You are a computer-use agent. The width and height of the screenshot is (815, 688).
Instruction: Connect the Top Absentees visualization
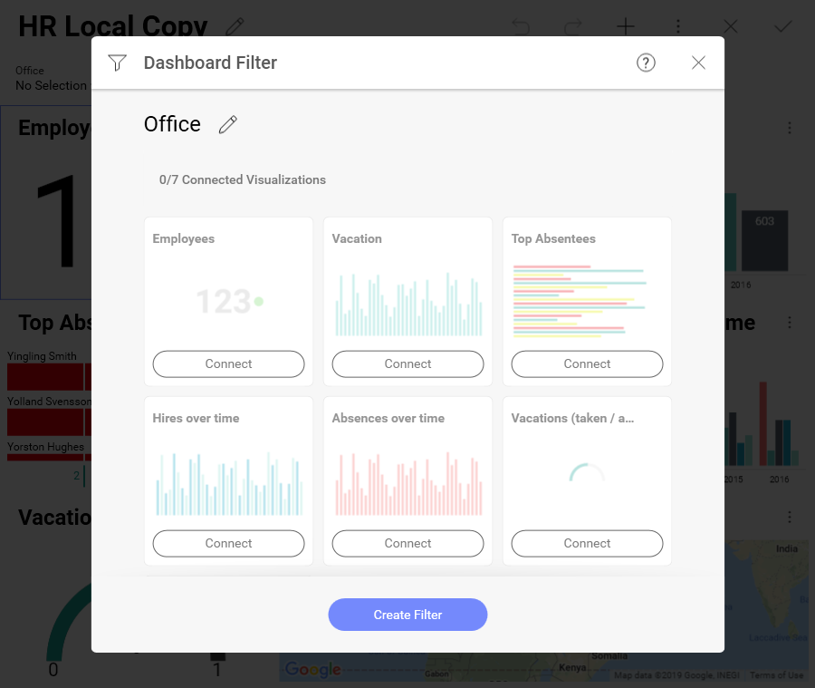tap(587, 363)
